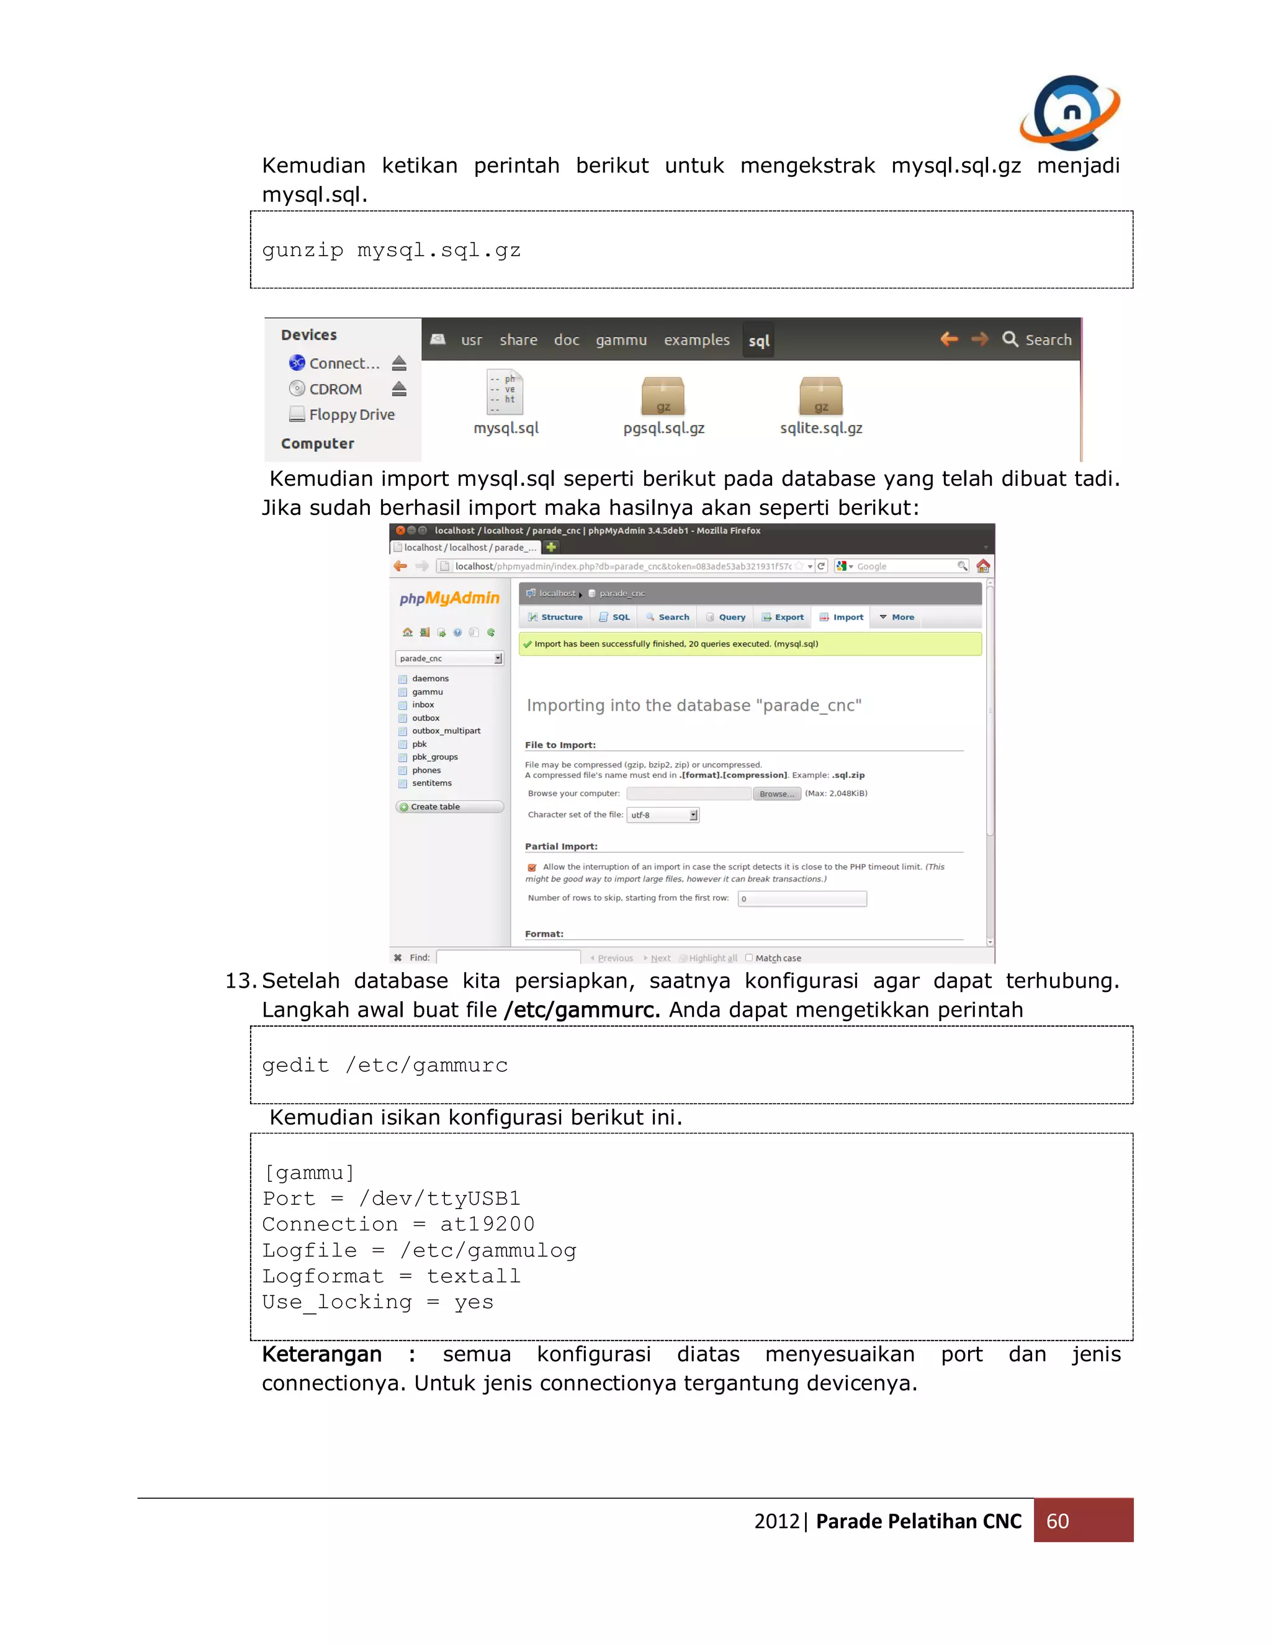
Task: Reload phpMyAdmin navigation frame
Action: click(491, 632)
